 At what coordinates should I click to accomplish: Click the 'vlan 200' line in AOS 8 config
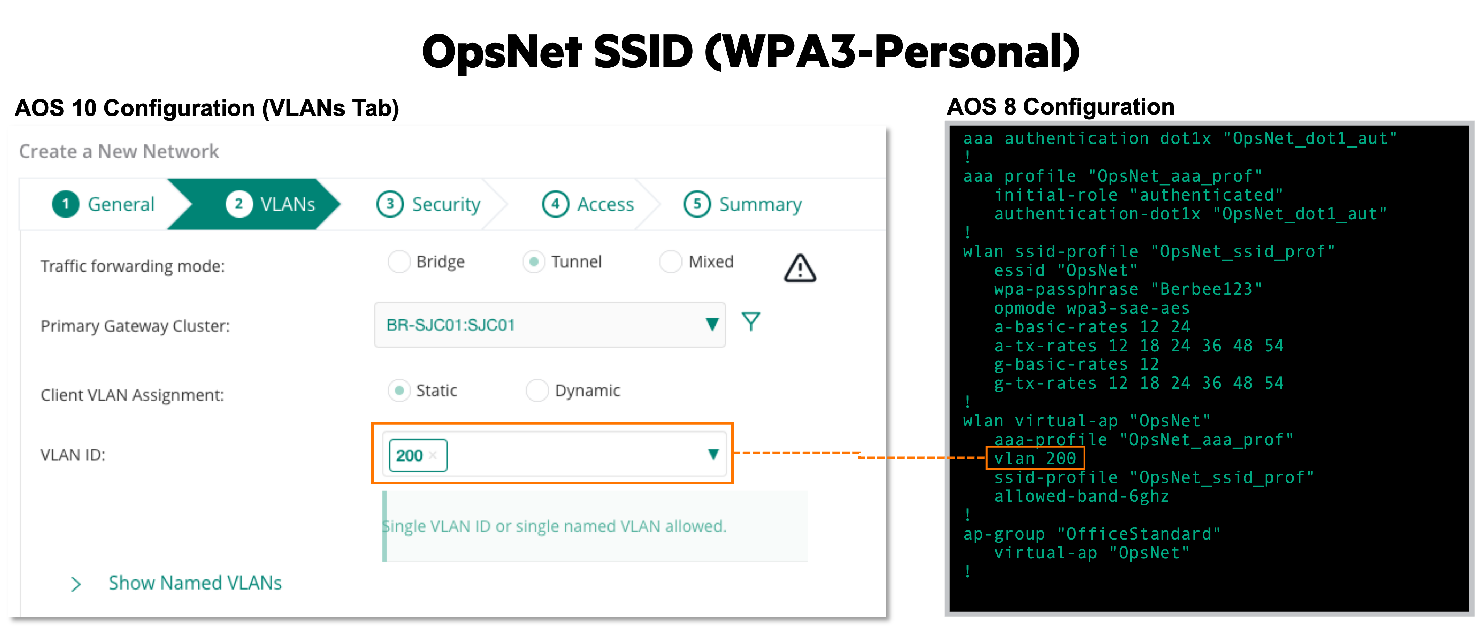[x=1035, y=458]
